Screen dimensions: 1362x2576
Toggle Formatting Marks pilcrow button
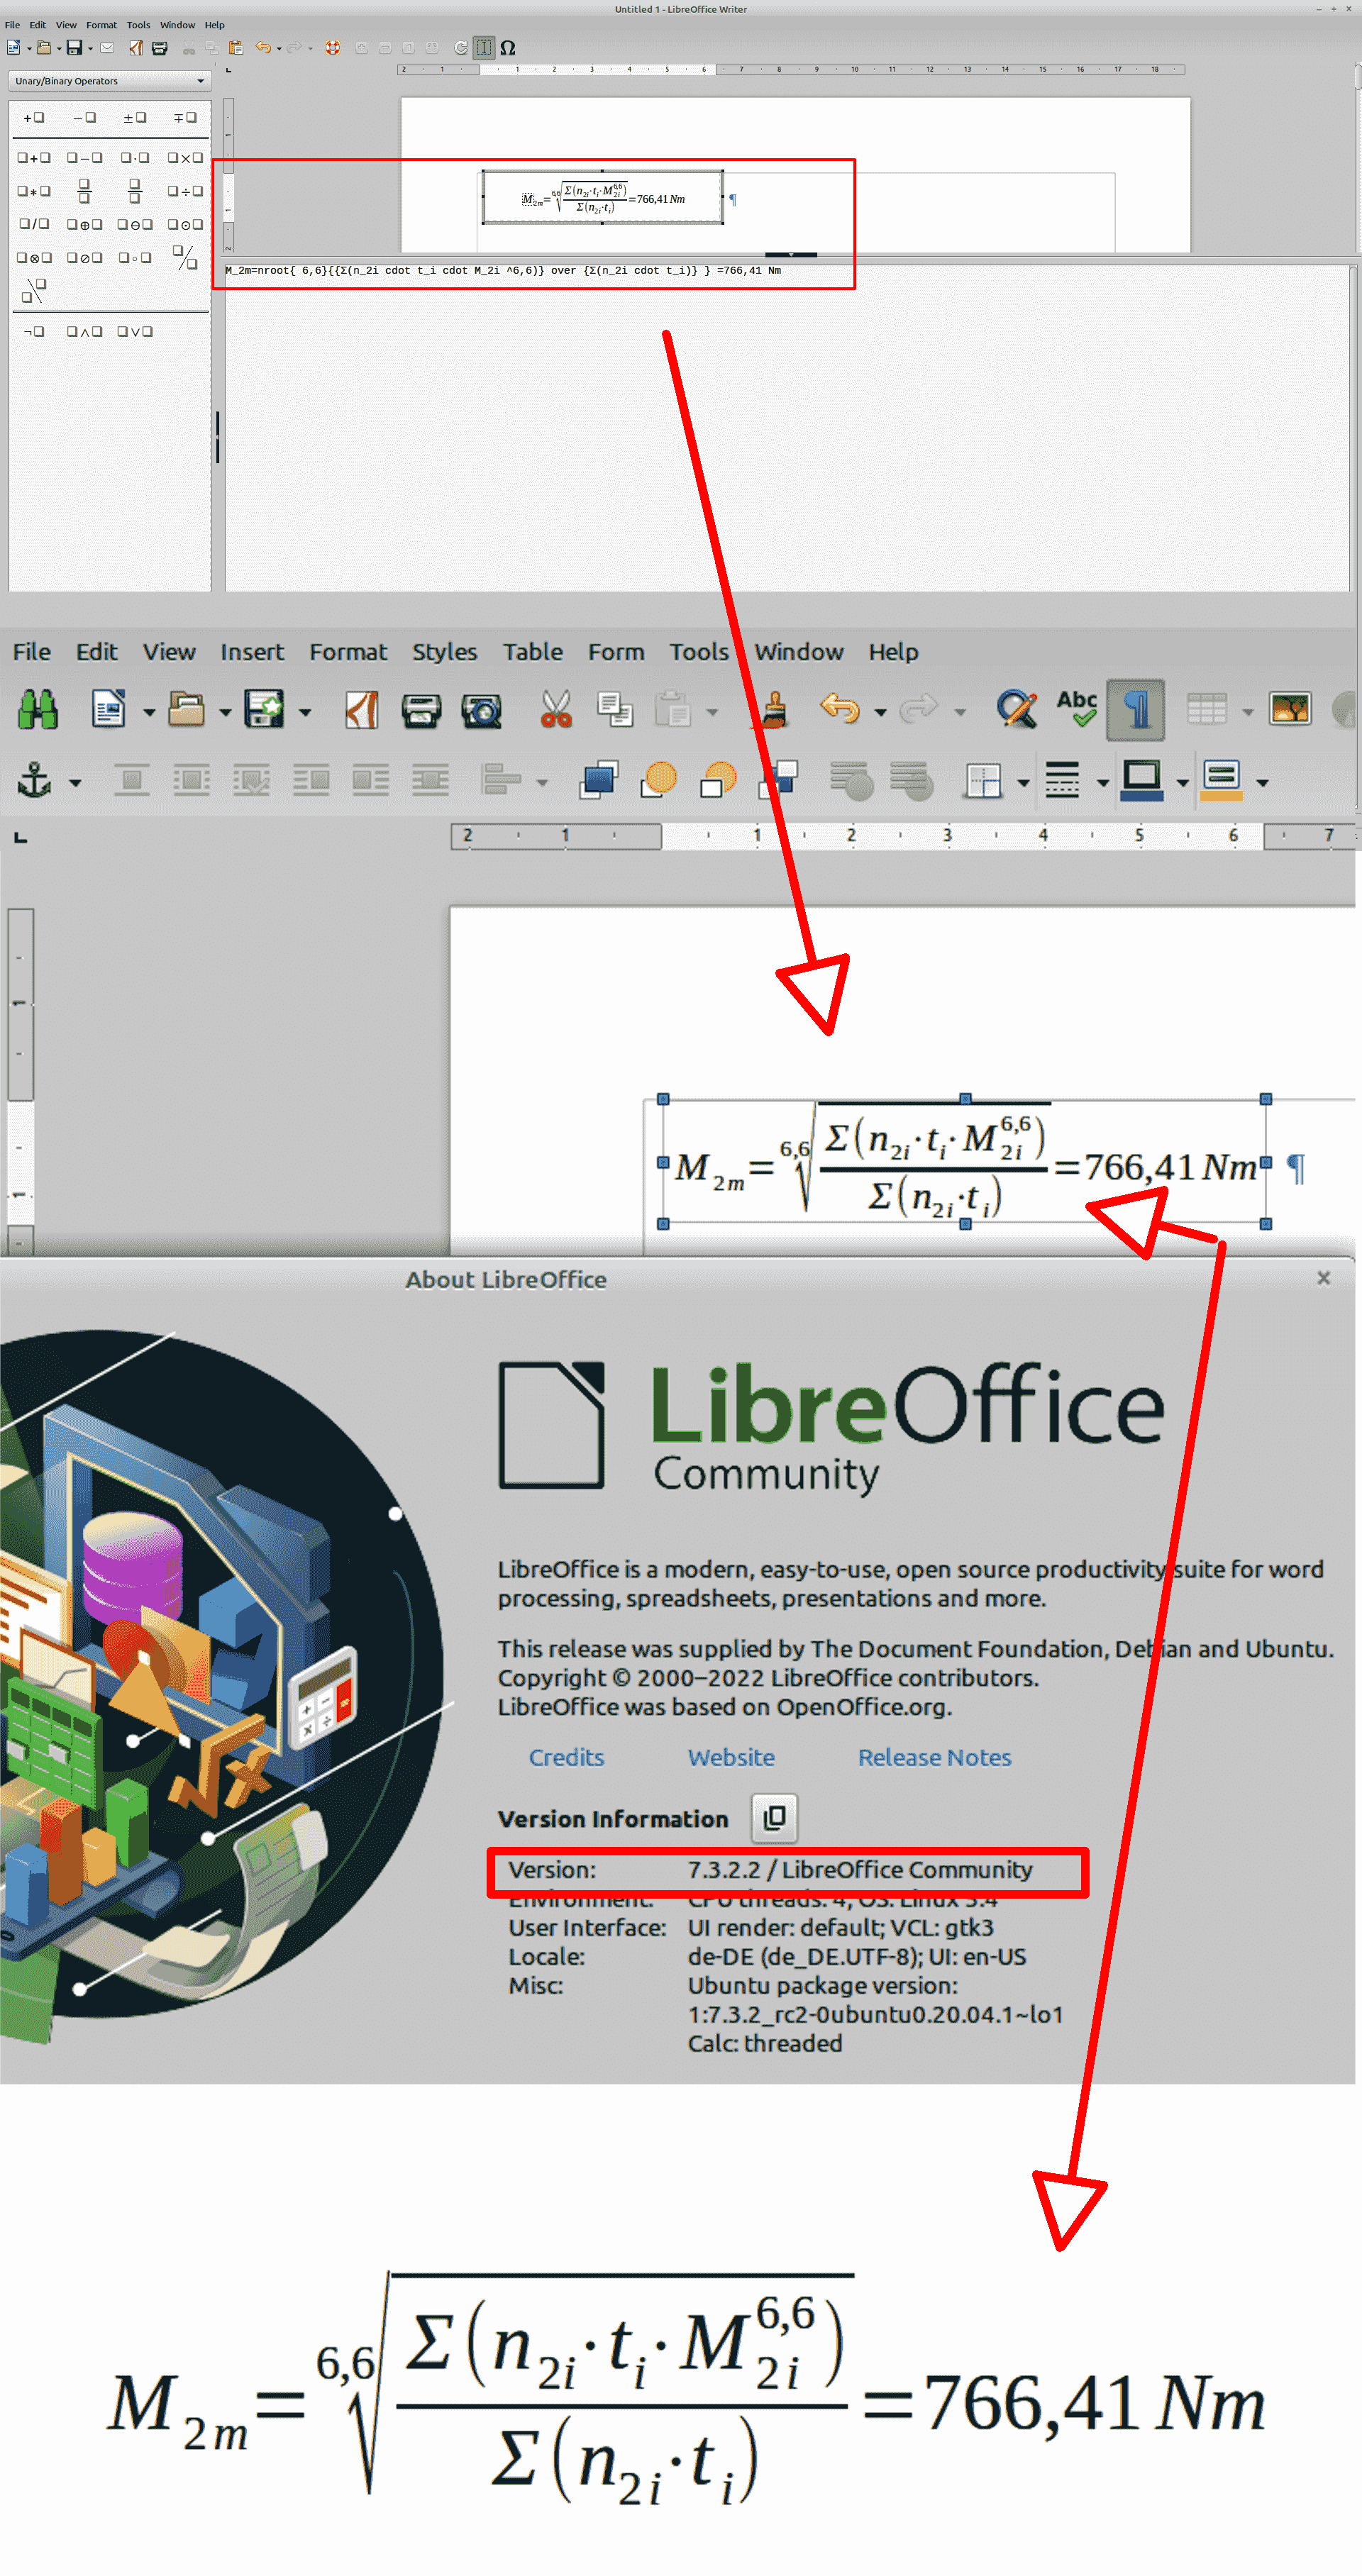(x=1136, y=710)
